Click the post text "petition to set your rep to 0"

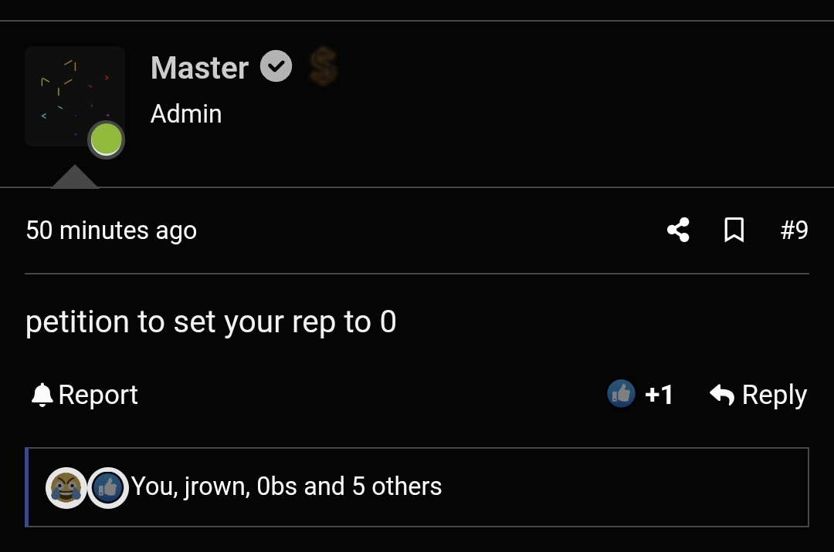tap(211, 322)
